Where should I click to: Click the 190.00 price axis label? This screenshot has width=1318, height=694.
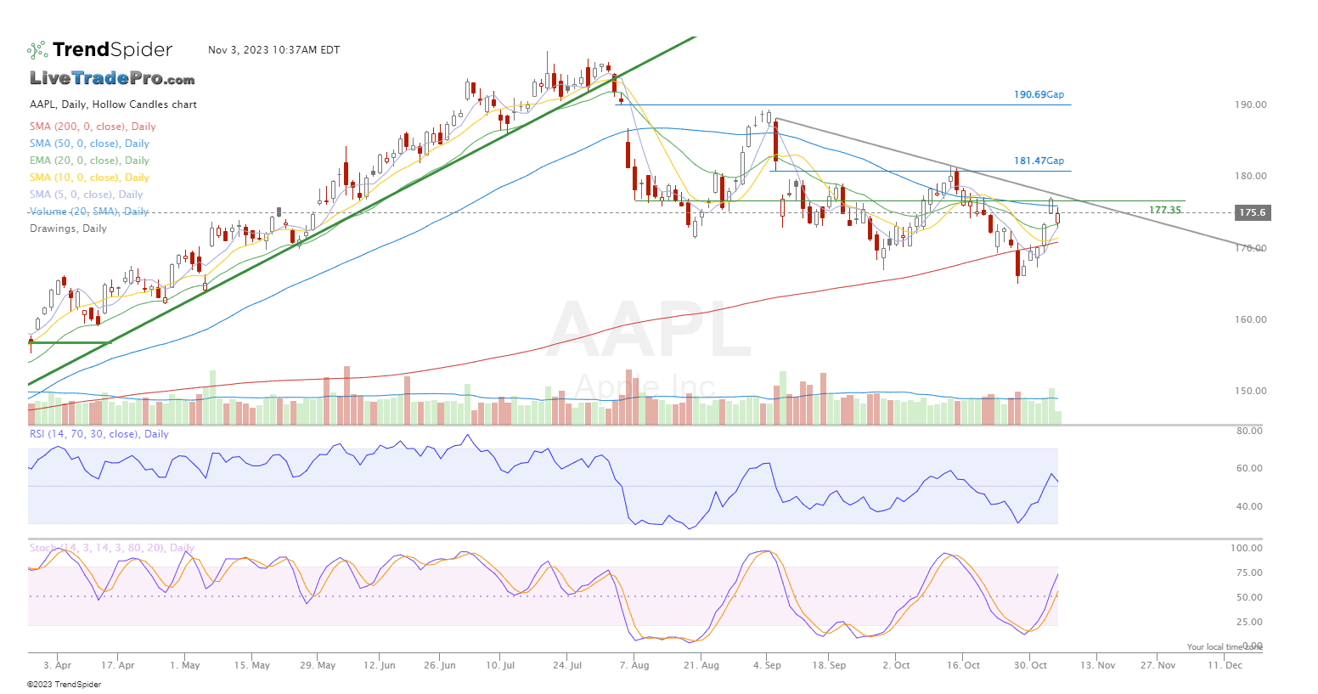pyautogui.click(x=1250, y=104)
